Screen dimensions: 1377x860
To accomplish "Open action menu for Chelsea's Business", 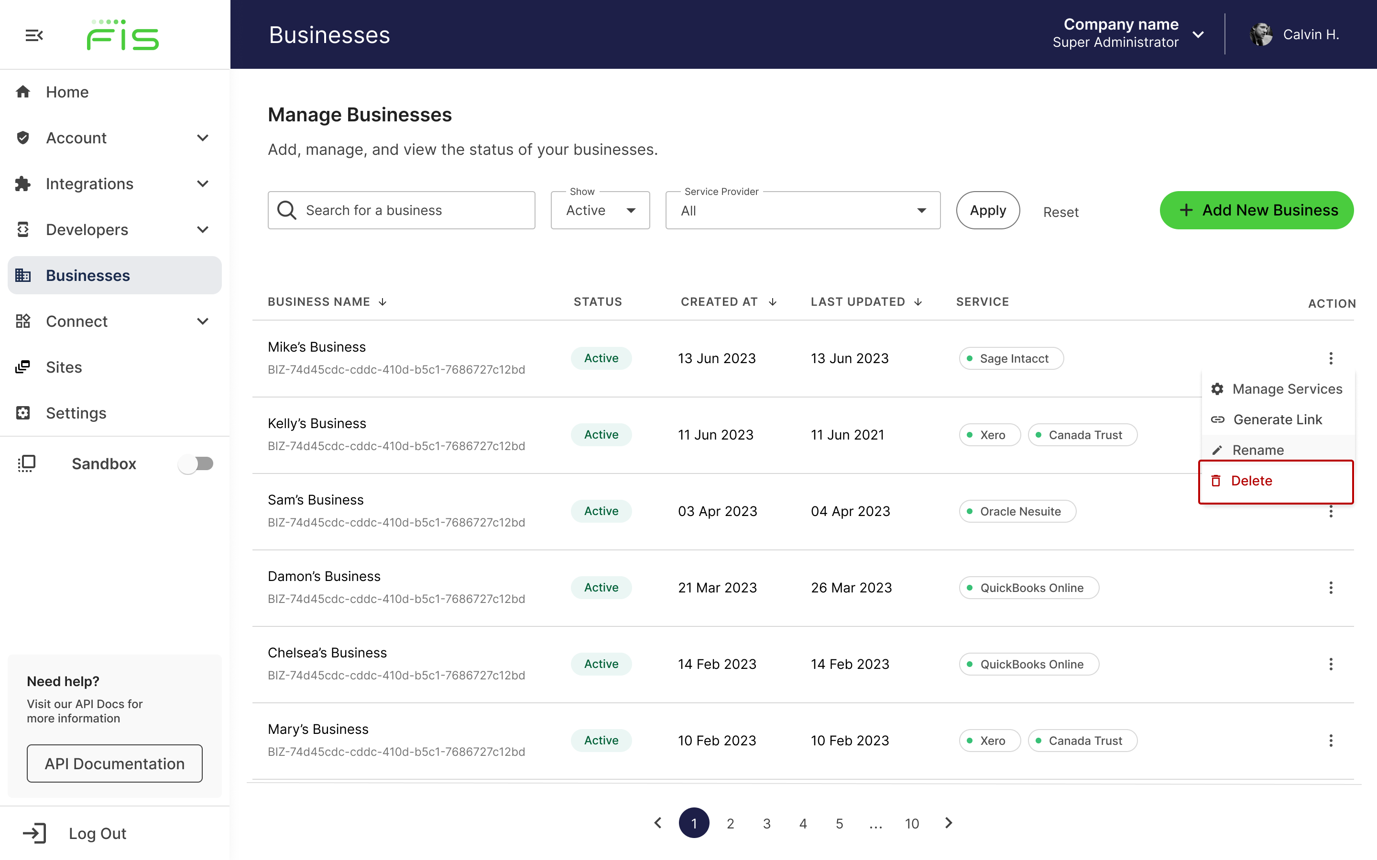I will tap(1332, 664).
